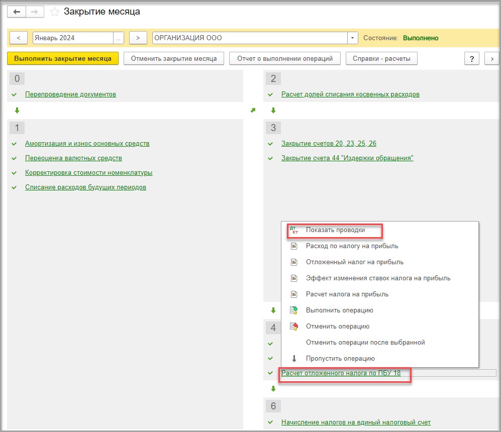
Task: Select Эффект изменения ставок налога на прибыль
Action: click(x=379, y=278)
